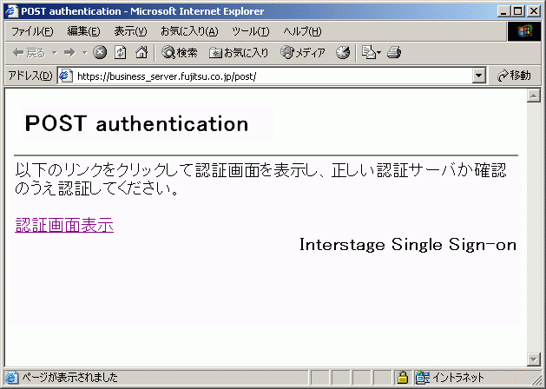Image resolution: width=546 pixels, height=389 pixels.
Task: Go to the Home page icon
Action: point(141,53)
